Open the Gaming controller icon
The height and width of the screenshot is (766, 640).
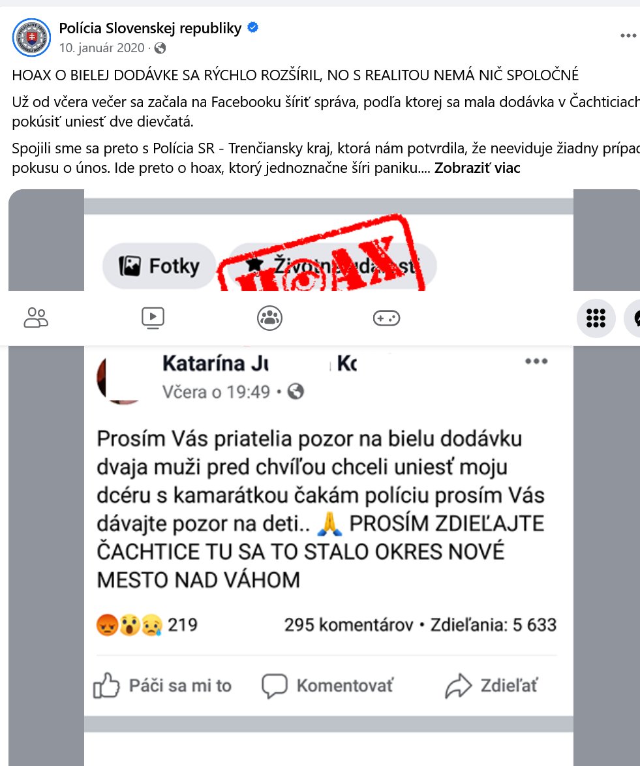[386, 318]
